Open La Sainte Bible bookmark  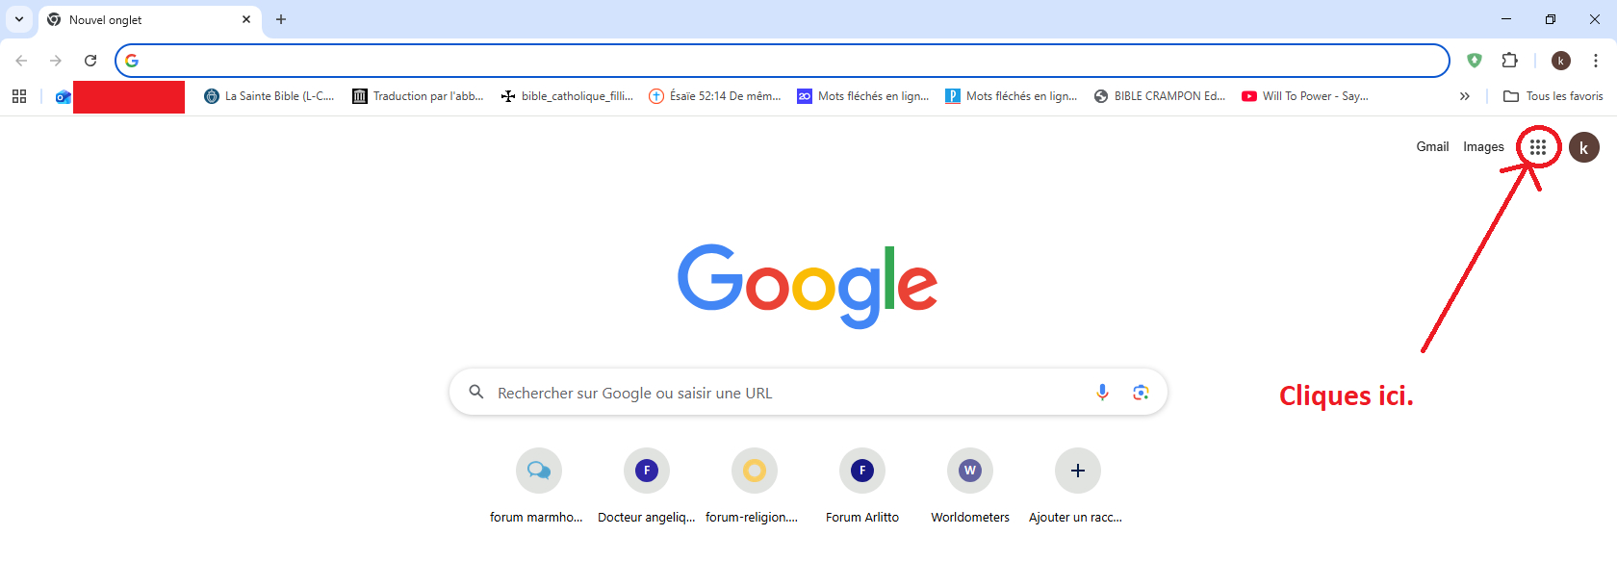tap(269, 96)
